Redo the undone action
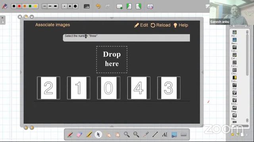254x142 pixels. coord(108,6)
